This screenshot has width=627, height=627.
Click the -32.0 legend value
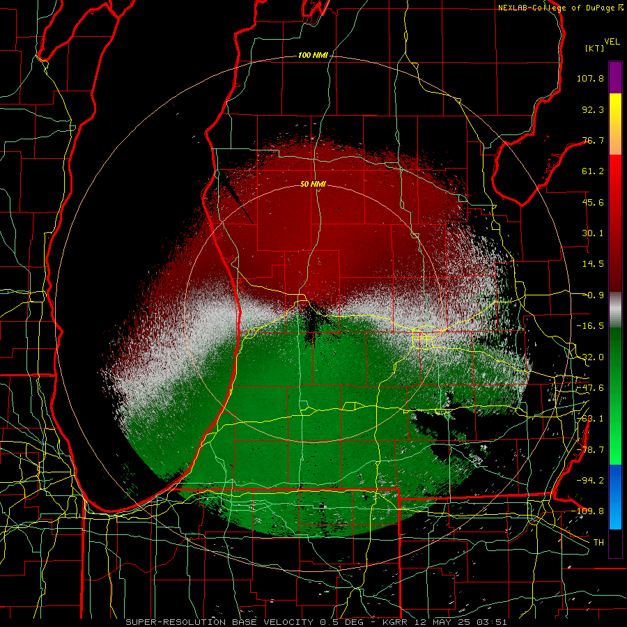(x=590, y=357)
